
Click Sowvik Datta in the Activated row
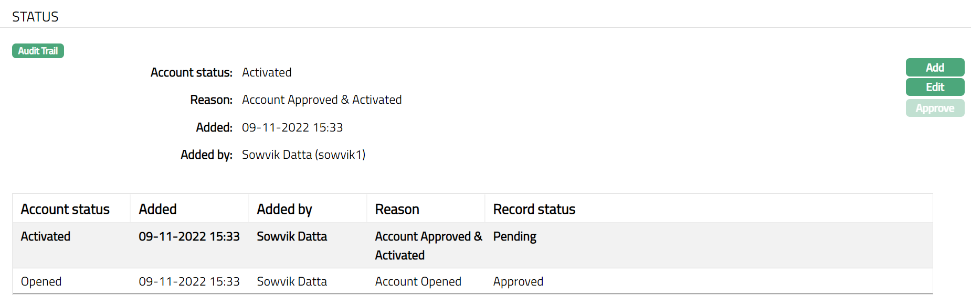pyautogui.click(x=292, y=237)
